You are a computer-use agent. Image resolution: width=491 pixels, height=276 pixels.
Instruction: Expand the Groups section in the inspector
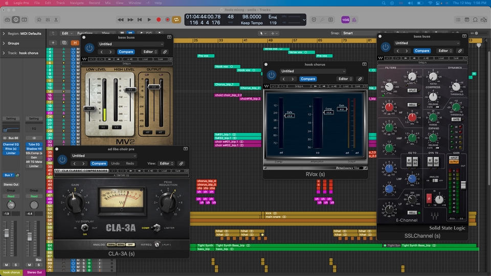coord(4,43)
